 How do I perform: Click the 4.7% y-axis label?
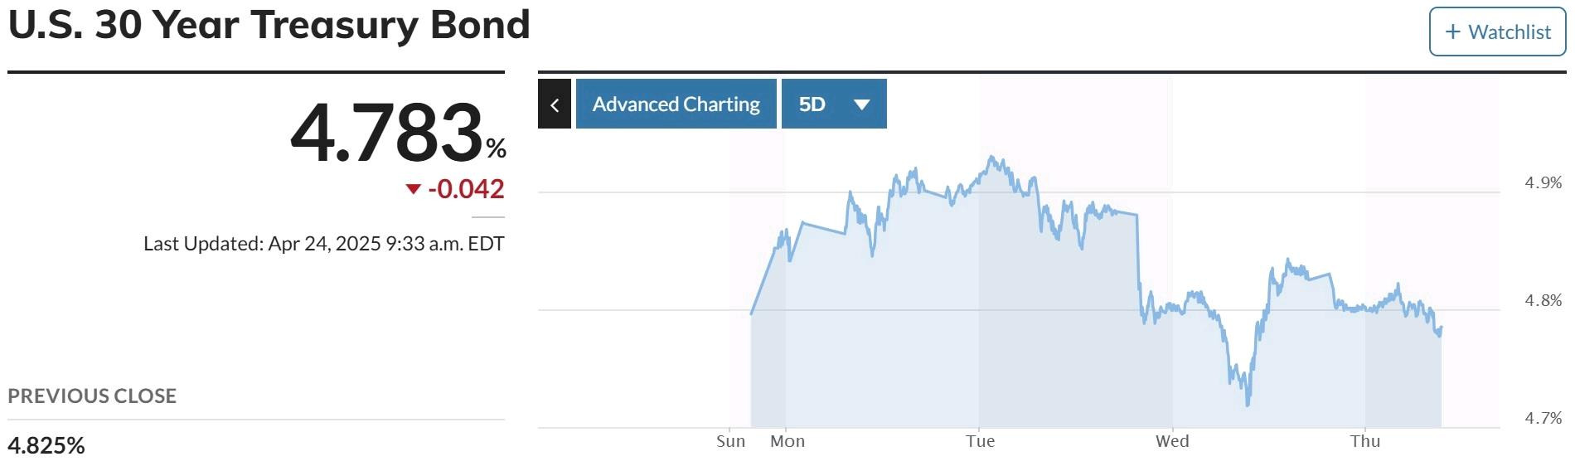1543,418
